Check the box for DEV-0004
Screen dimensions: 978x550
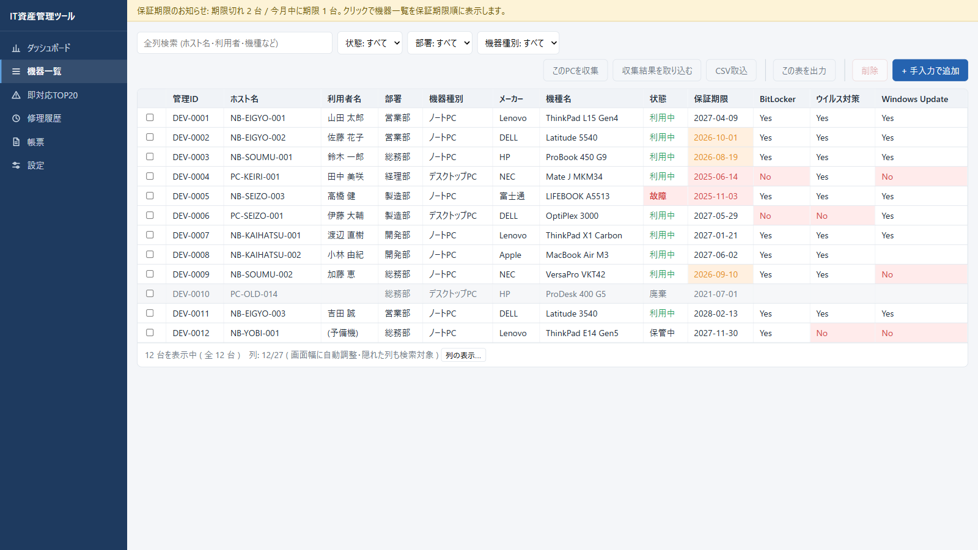coord(150,176)
